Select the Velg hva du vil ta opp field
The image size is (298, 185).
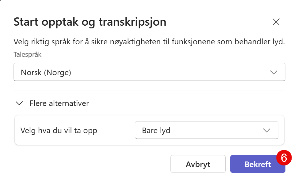click(59, 130)
